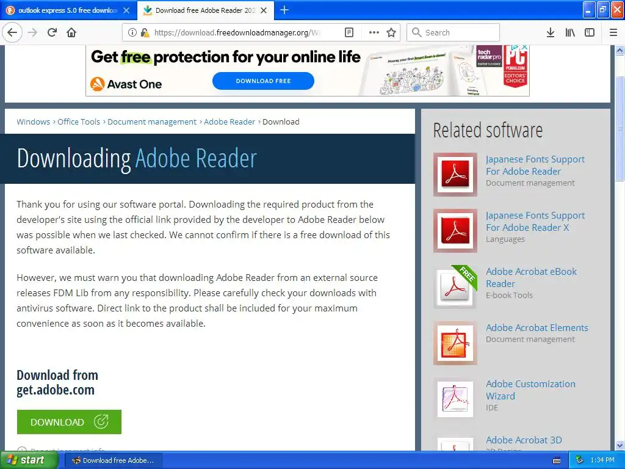Go back with the browser back arrow
This screenshot has width=625, height=469.
pyautogui.click(x=12, y=32)
